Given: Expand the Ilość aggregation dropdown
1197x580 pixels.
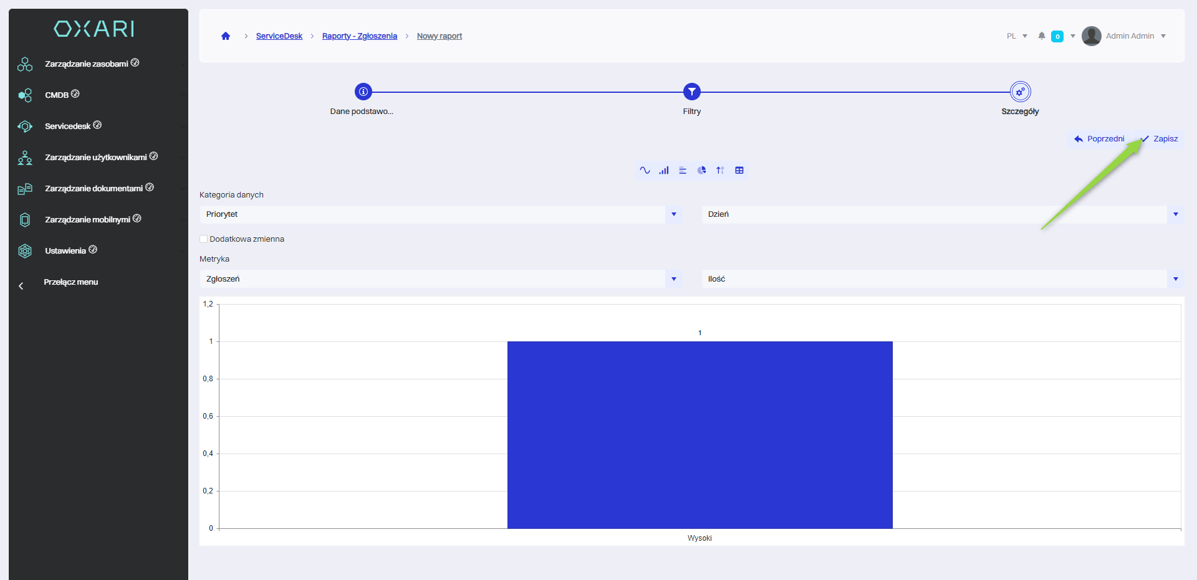Looking at the screenshot, I should (941, 279).
